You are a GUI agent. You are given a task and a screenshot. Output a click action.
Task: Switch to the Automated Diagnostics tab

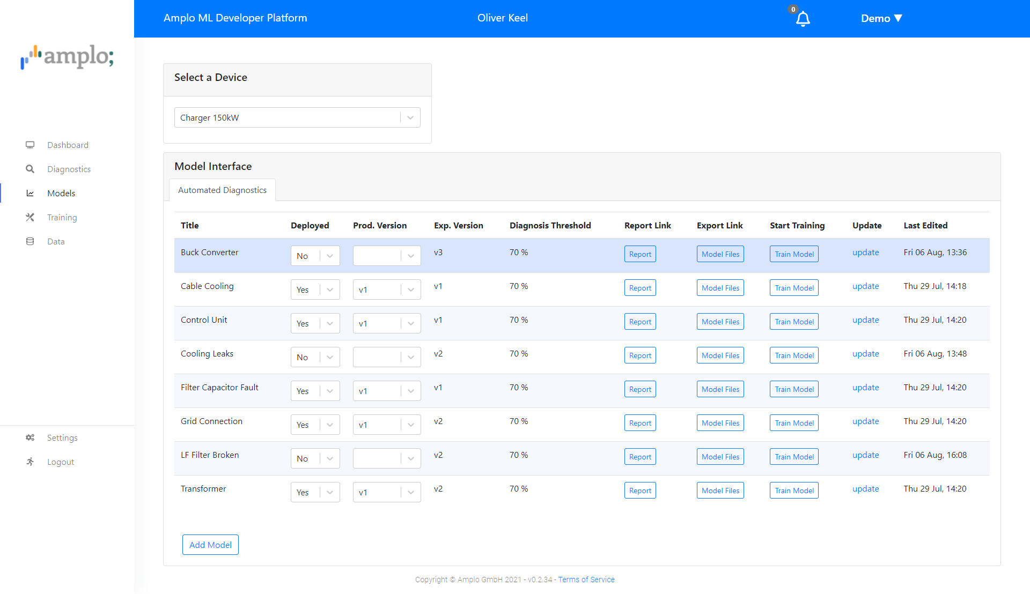click(x=222, y=190)
